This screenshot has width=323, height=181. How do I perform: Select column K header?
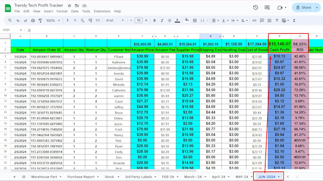(x=210, y=36)
